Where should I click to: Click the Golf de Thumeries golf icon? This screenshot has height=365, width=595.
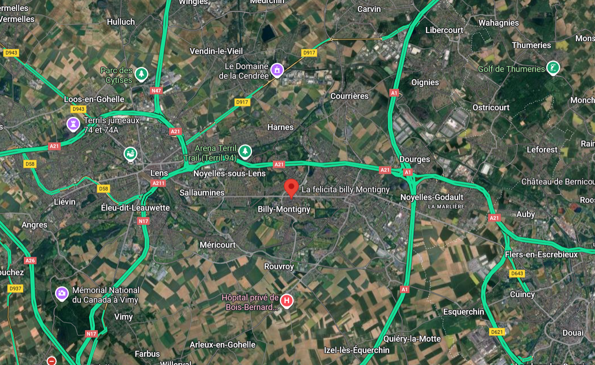pos(553,68)
